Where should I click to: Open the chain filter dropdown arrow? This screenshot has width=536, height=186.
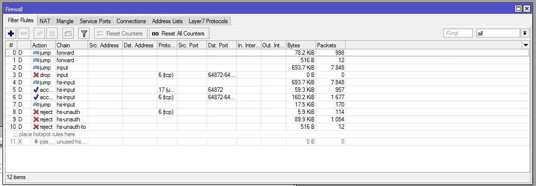click(525, 34)
